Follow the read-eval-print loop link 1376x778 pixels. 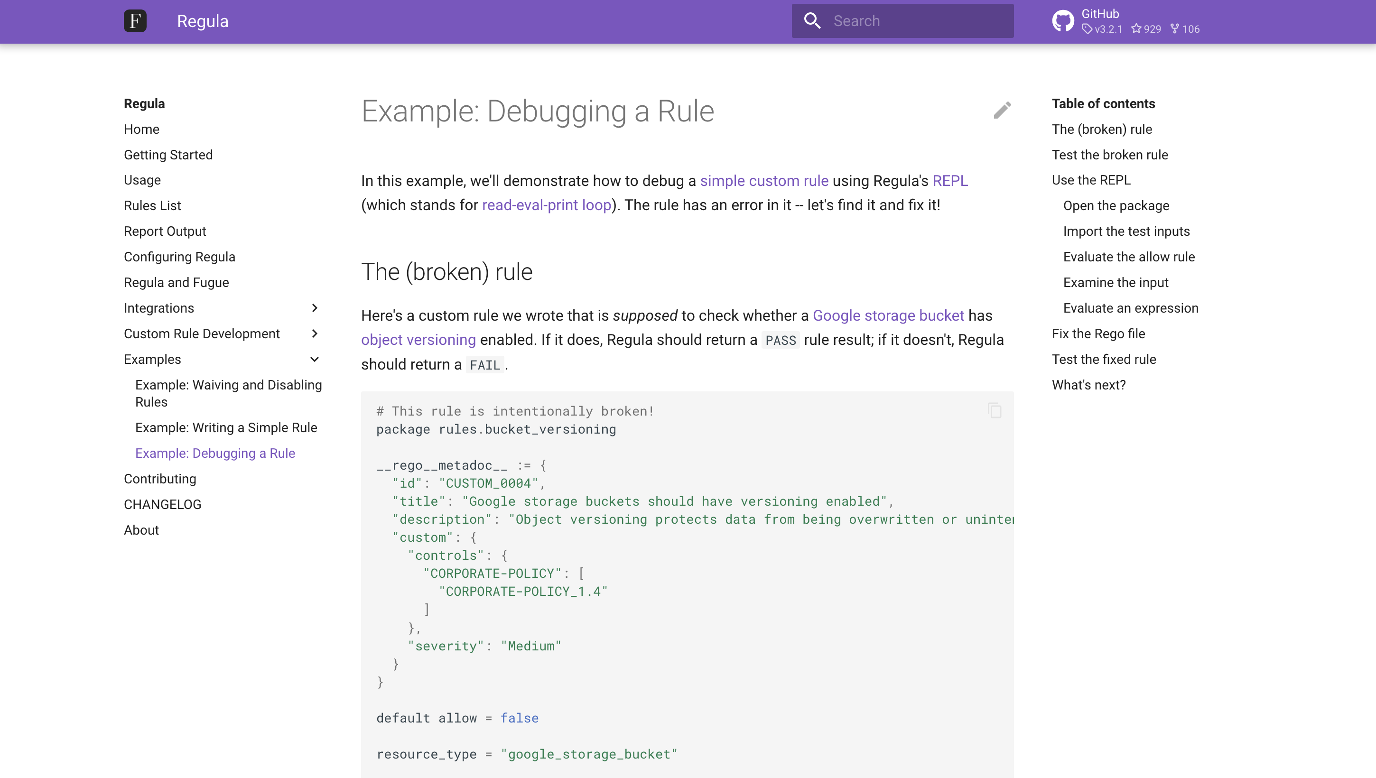pyautogui.click(x=547, y=205)
